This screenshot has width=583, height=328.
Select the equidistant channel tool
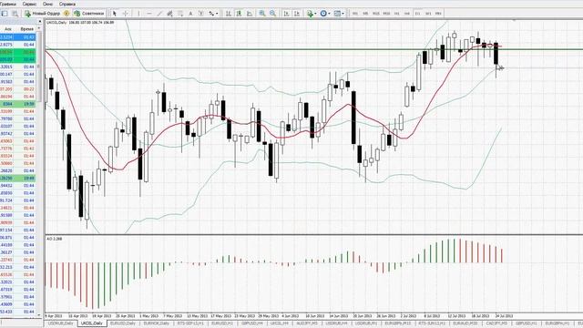170,14
